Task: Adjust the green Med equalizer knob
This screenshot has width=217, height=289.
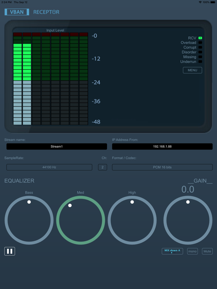Action: tap(81, 220)
